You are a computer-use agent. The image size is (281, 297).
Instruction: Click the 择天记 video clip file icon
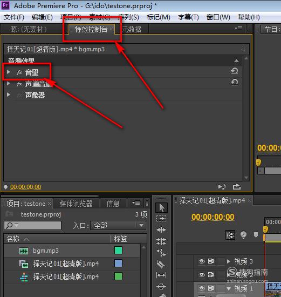24,264
